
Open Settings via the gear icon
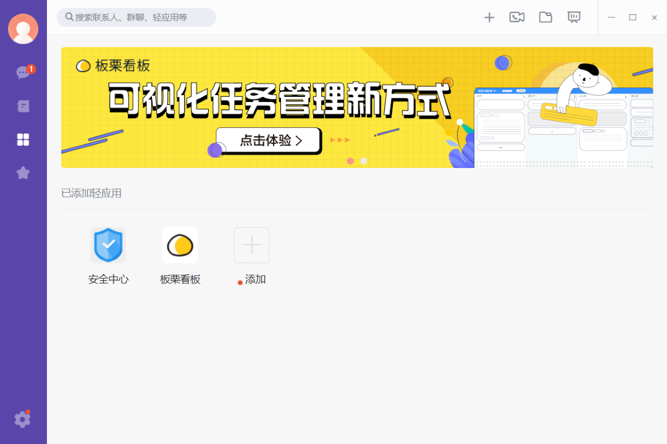(x=22, y=419)
